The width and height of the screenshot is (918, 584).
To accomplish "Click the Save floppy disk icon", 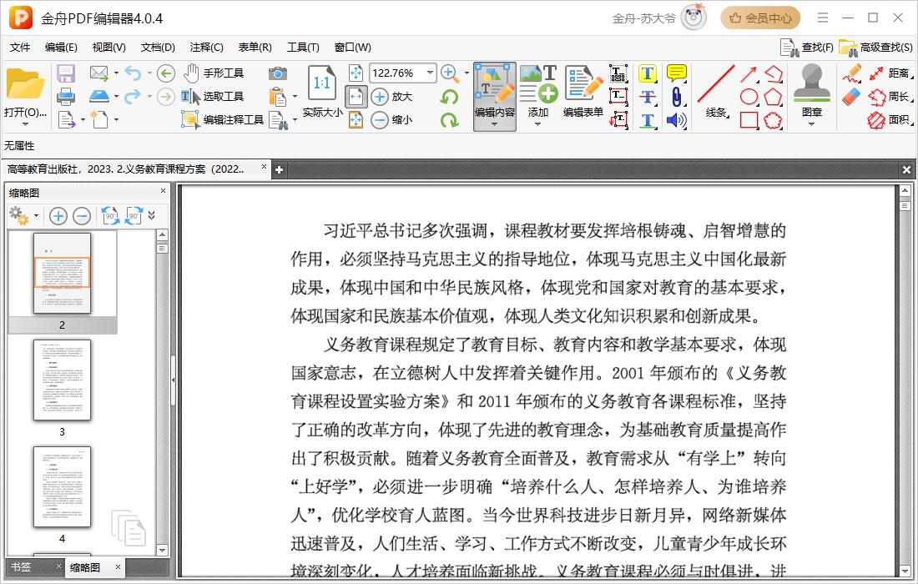I will click(66, 73).
